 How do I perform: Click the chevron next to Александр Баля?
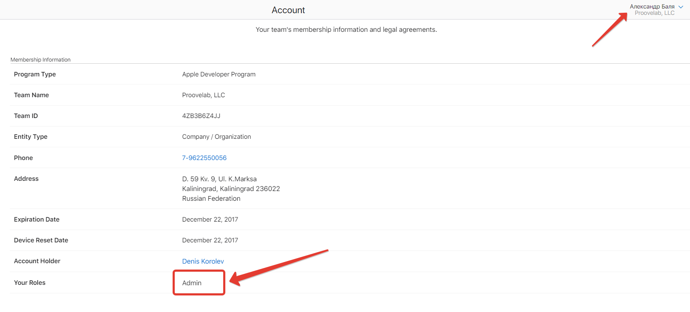click(681, 7)
